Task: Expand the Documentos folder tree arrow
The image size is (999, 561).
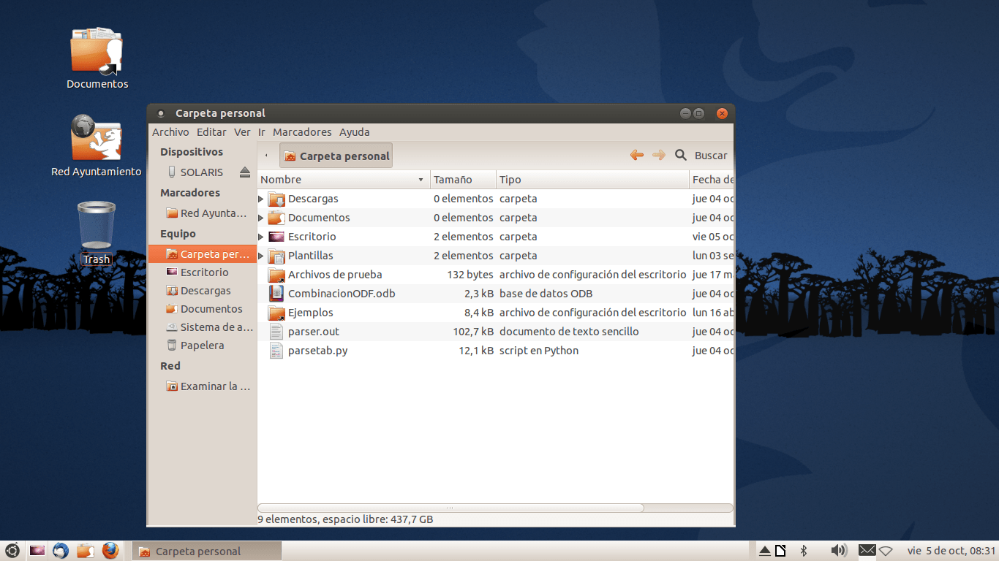Action: [x=261, y=218]
